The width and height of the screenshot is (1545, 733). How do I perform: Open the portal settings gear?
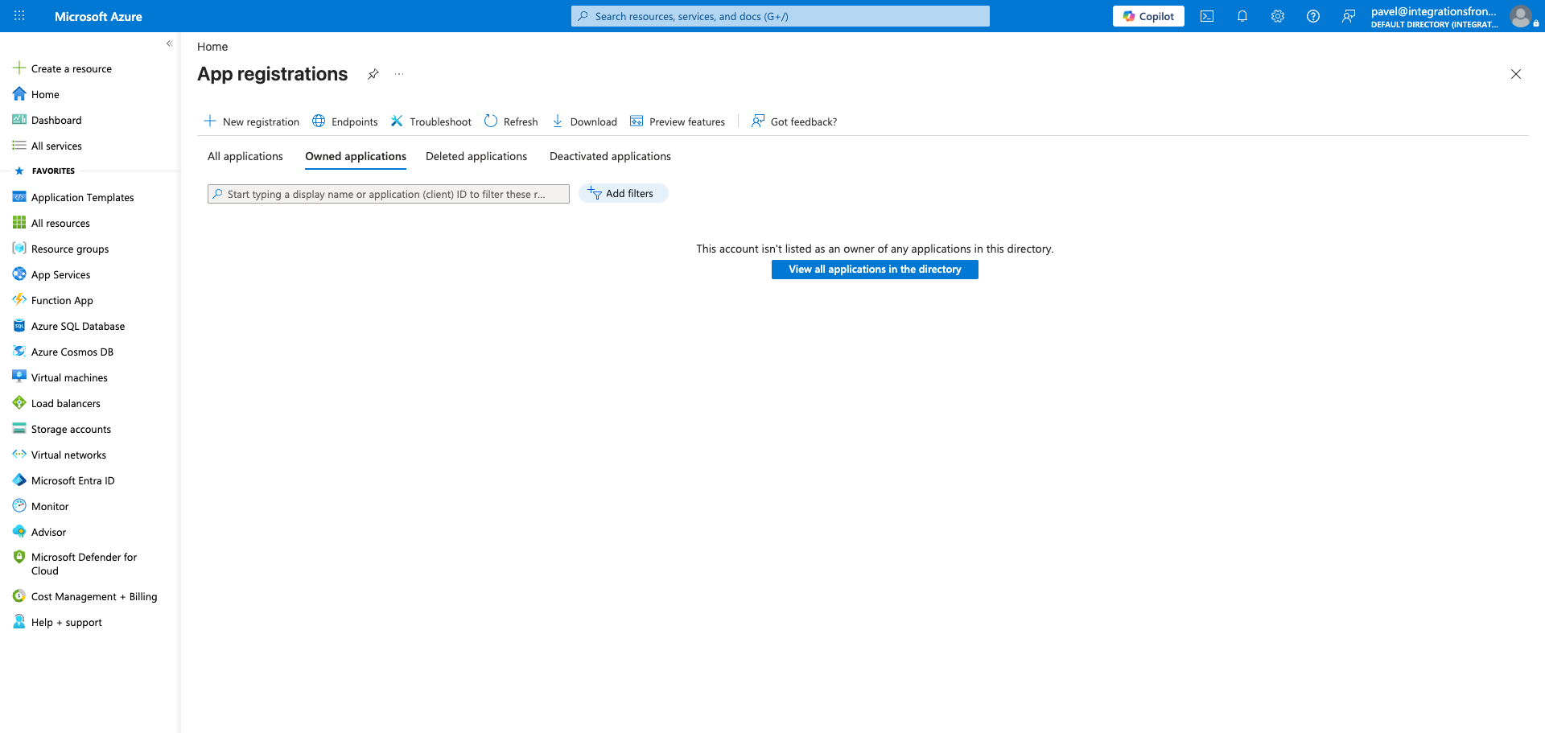tap(1278, 16)
